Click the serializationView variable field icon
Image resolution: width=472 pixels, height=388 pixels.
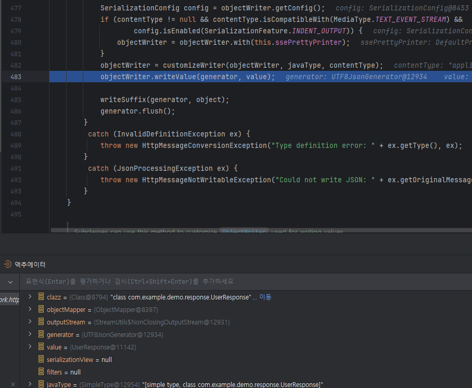coord(41,359)
